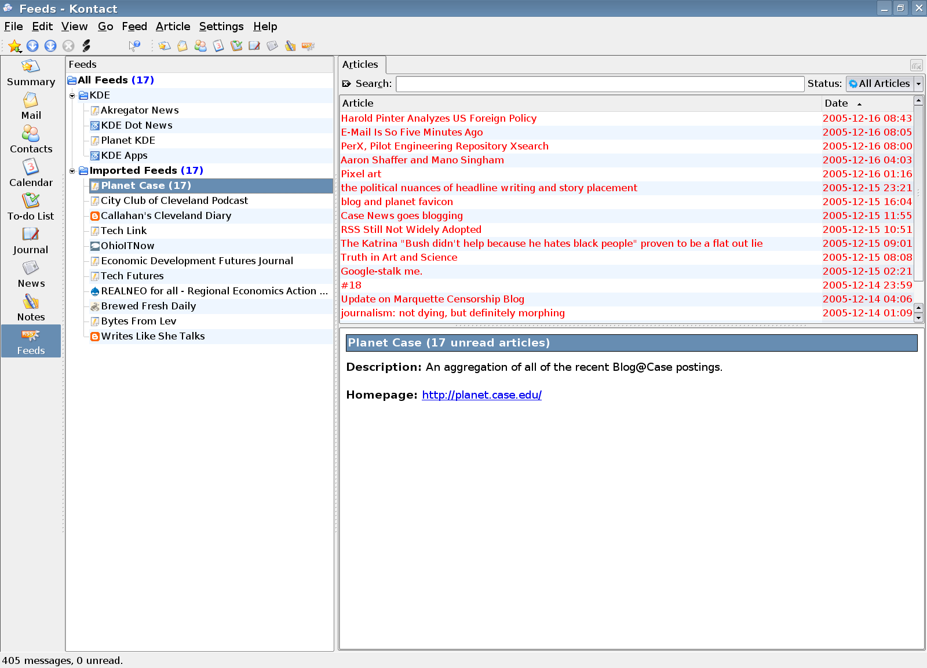Click into the article Search field
Image resolution: width=927 pixels, height=668 pixels.
coord(600,83)
